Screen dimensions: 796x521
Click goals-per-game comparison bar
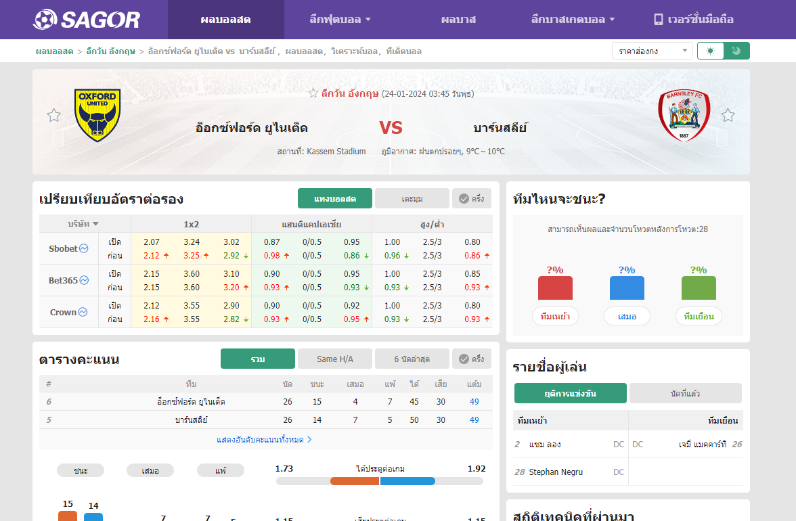(x=380, y=481)
